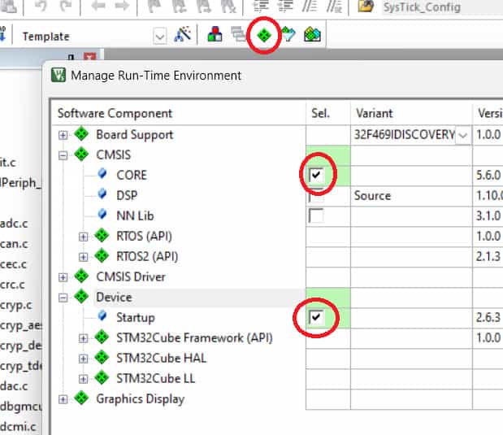This screenshot has height=435, width=503.
Task: Click the project panel pin button
Action: coord(72,57)
